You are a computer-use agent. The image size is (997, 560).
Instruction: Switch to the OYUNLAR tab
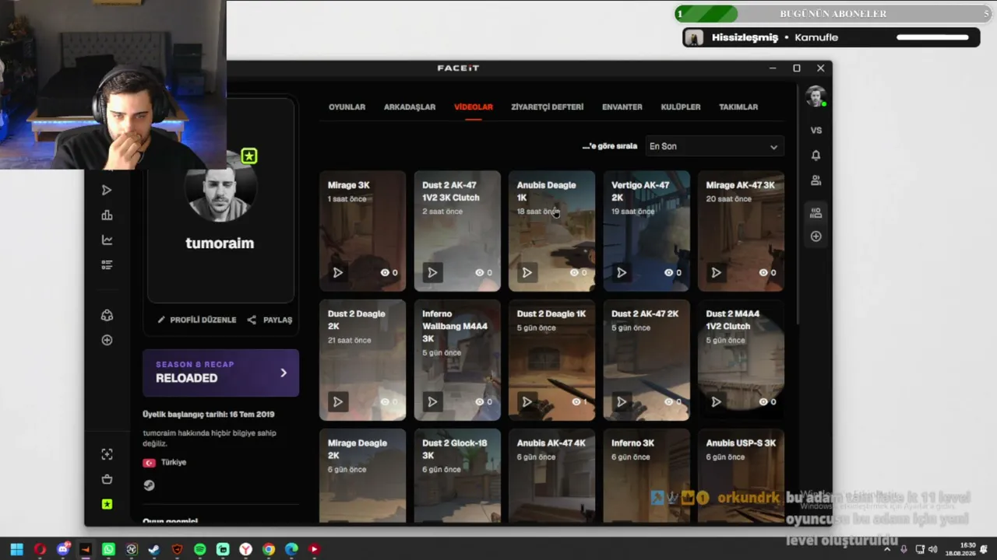[x=347, y=107]
